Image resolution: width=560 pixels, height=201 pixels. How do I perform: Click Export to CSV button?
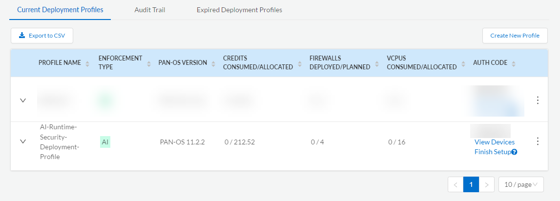point(42,35)
